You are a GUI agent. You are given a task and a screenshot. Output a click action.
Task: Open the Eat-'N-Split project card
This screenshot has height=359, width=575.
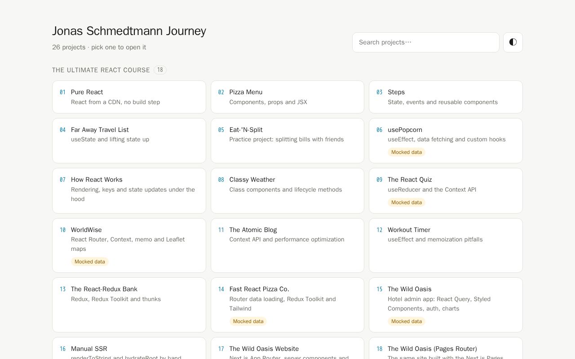(x=287, y=140)
